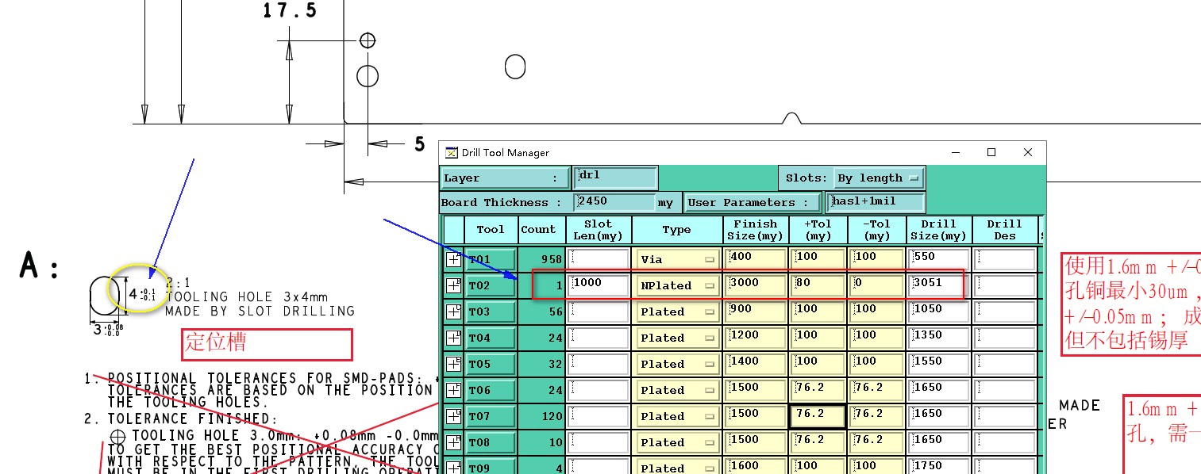This screenshot has width=1201, height=474.
Task: Click the empty Slot Len field for T03
Action: point(598,312)
